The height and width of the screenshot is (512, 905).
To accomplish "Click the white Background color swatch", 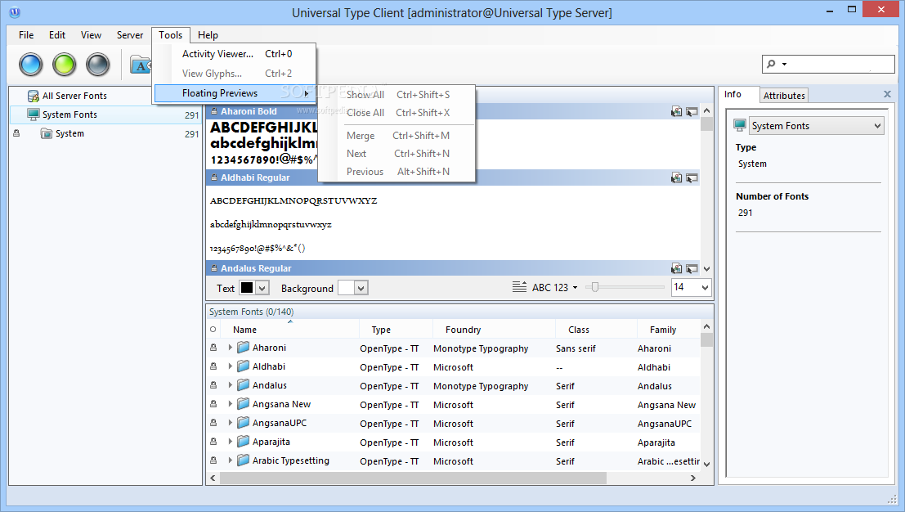I will (x=346, y=287).
